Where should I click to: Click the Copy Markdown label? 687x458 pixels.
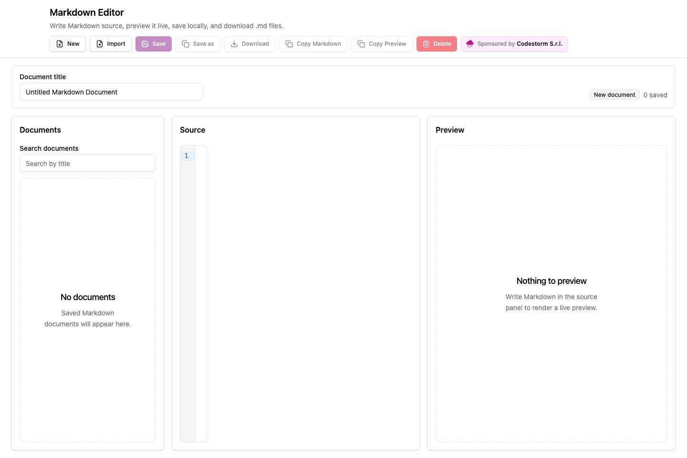click(319, 44)
